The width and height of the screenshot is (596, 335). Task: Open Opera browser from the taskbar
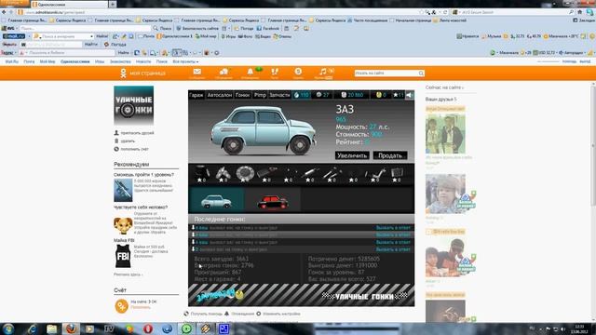(148, 328)
